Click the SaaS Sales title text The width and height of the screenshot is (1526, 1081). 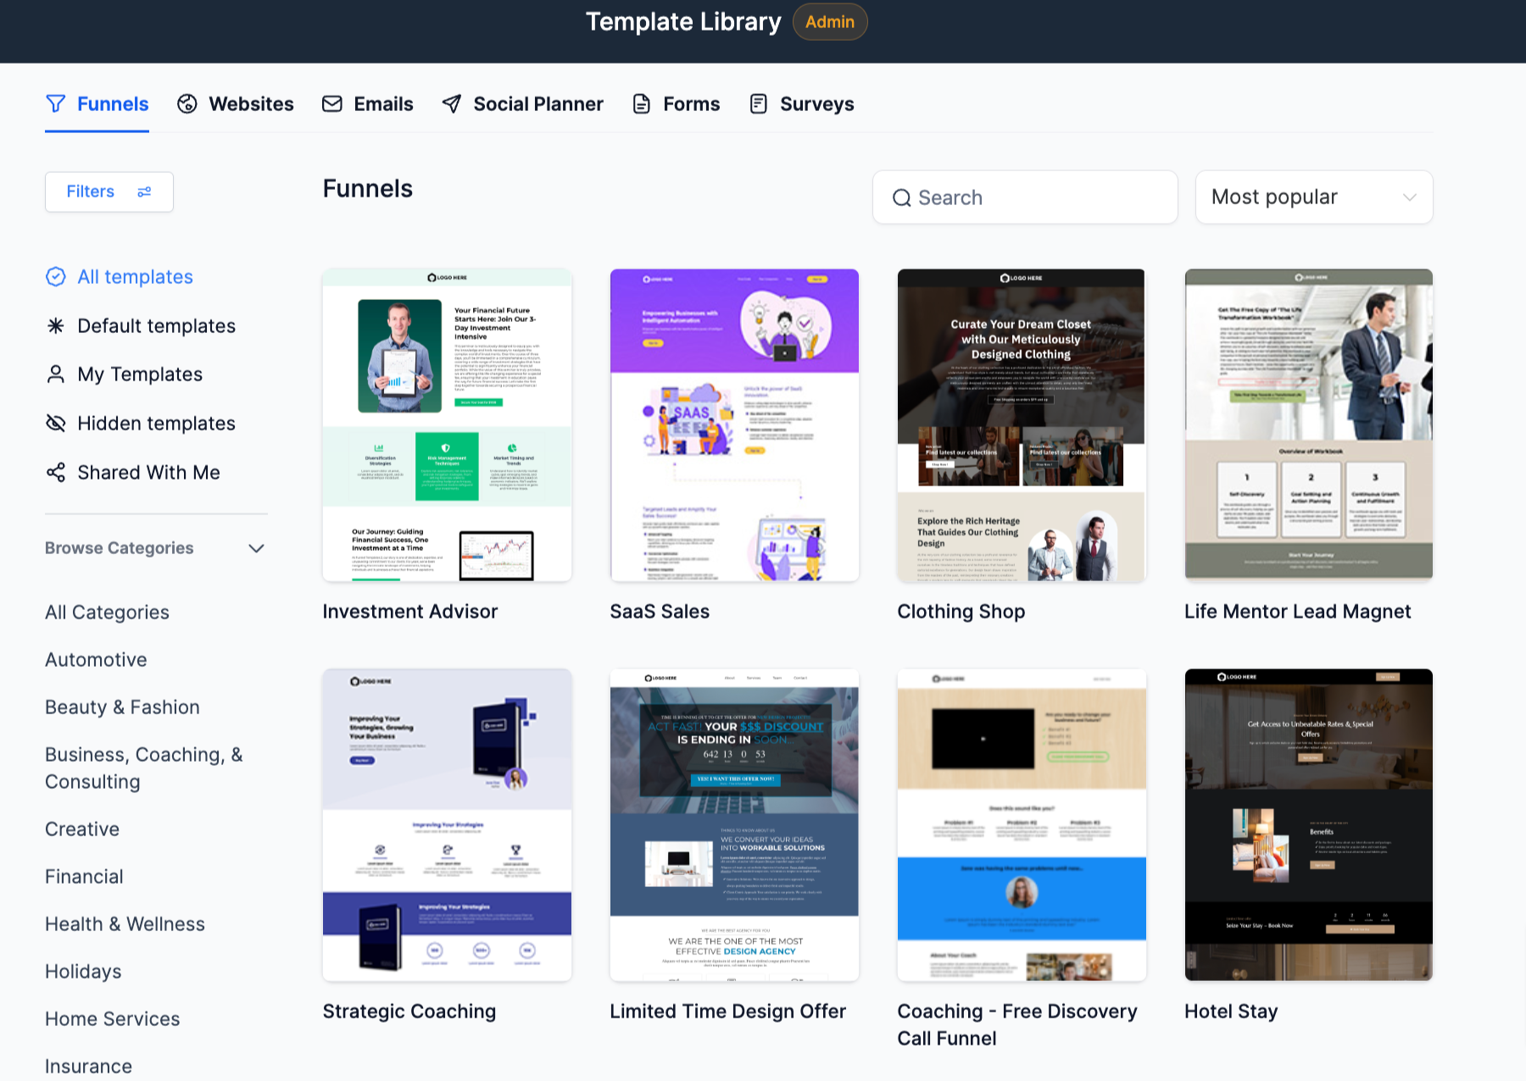660,611
